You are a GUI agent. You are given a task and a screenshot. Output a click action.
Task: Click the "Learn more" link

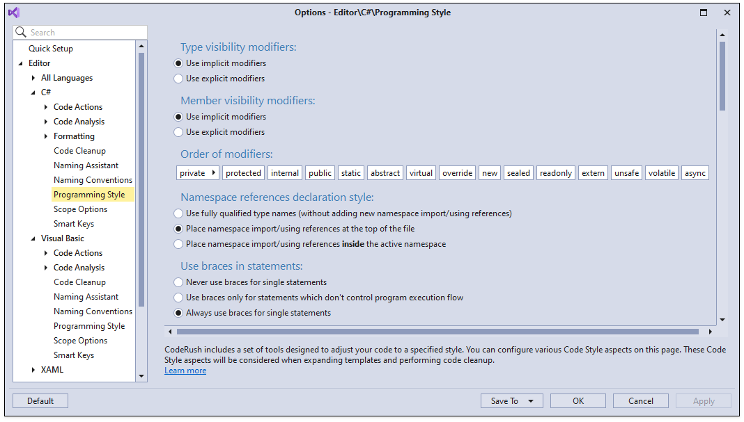click(185, 371)
